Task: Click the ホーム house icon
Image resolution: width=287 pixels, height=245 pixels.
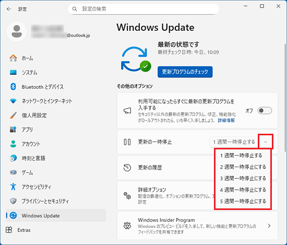Action: (x=13, y=58)
